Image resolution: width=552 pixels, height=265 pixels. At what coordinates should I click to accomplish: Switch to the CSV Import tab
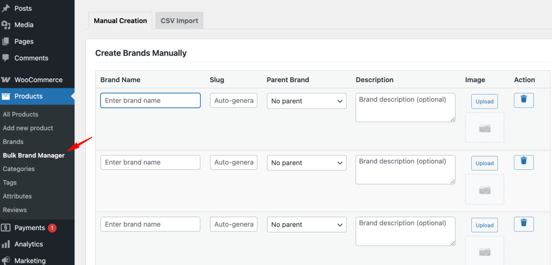point(179,21)
